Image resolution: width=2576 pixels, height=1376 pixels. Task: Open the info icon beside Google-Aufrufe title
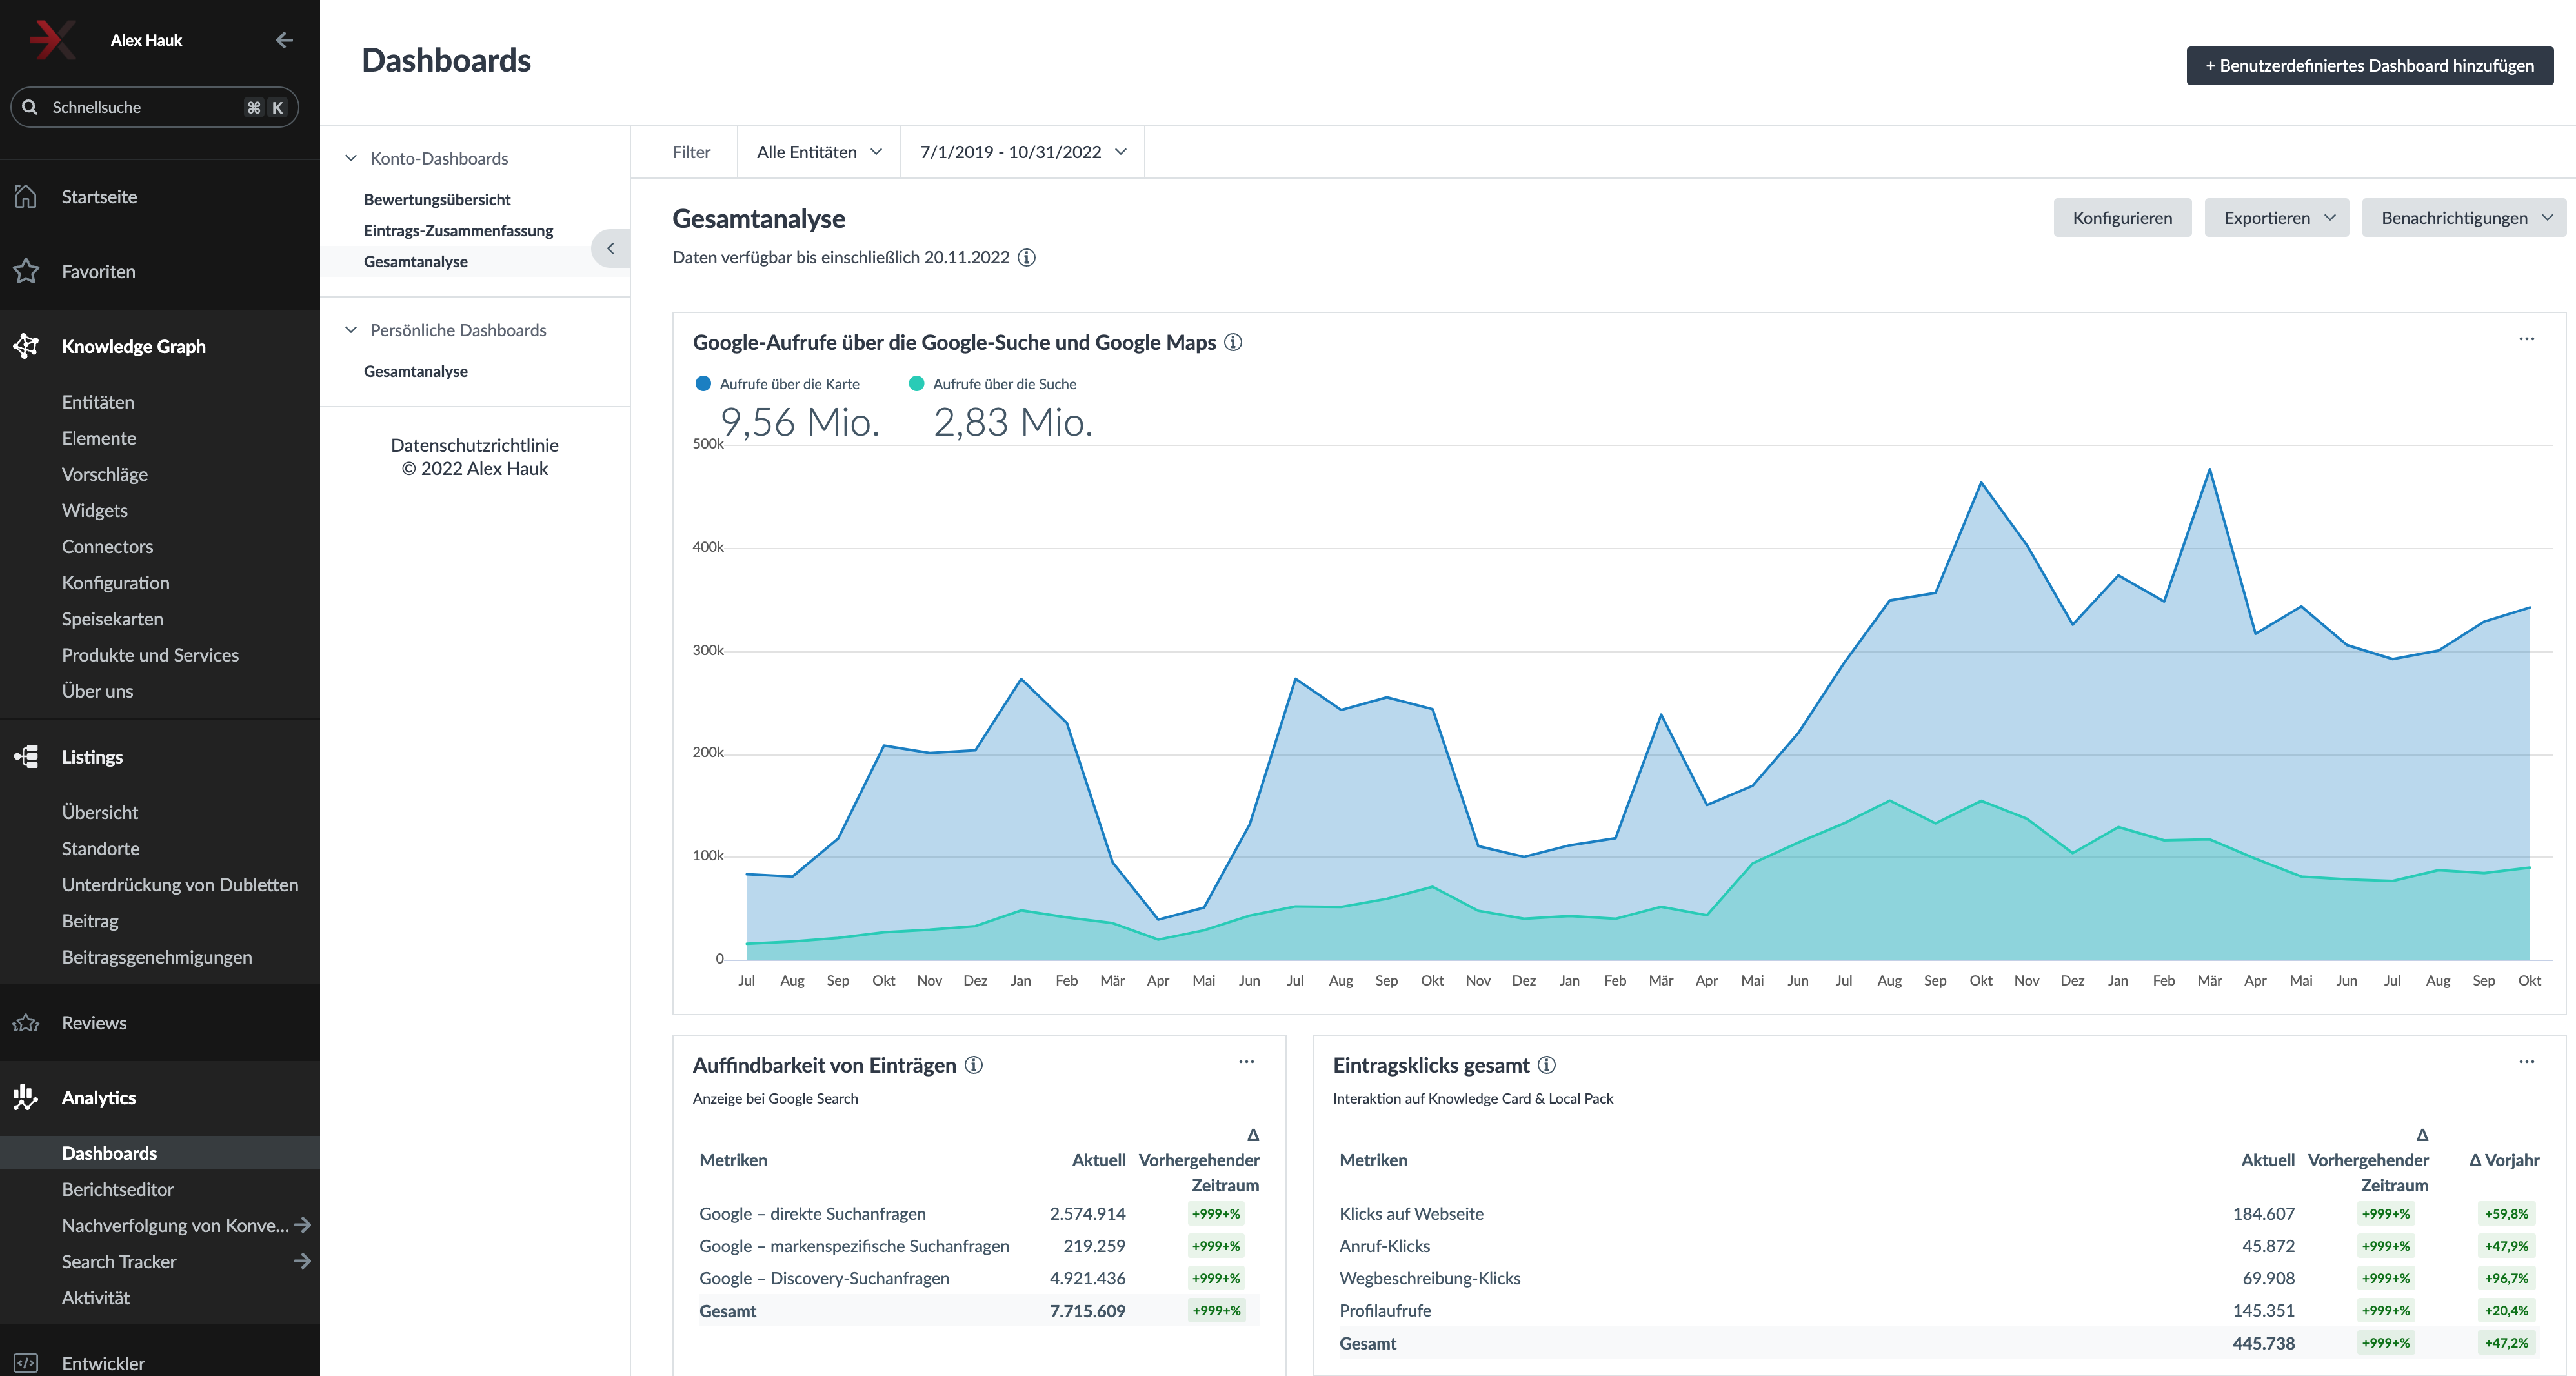coord(1233,342)
